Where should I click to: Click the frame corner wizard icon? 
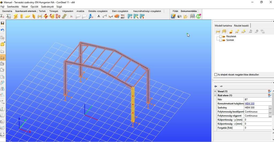(40, 16)
